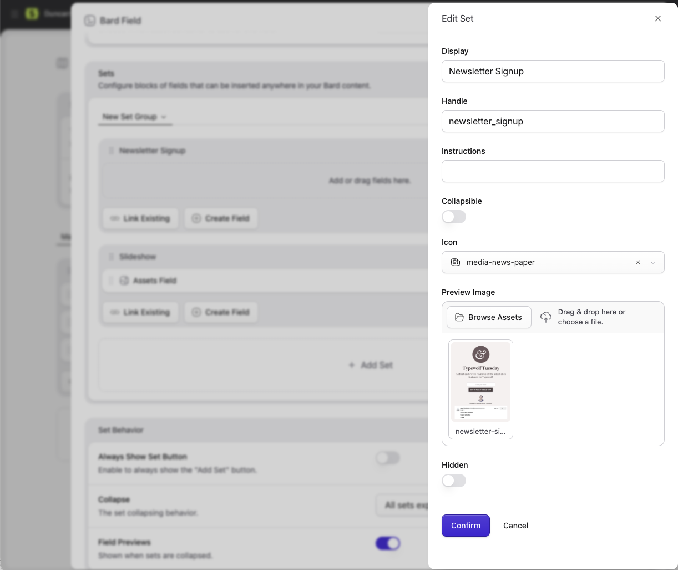
Task: Close the Edit Set panel
Action: 657,18
